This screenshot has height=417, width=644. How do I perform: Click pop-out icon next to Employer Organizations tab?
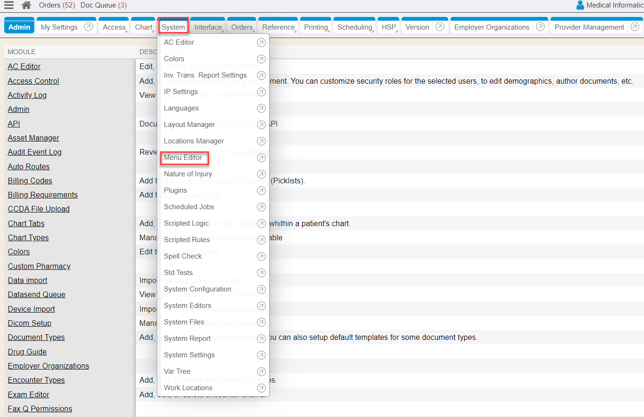(540, 27)
